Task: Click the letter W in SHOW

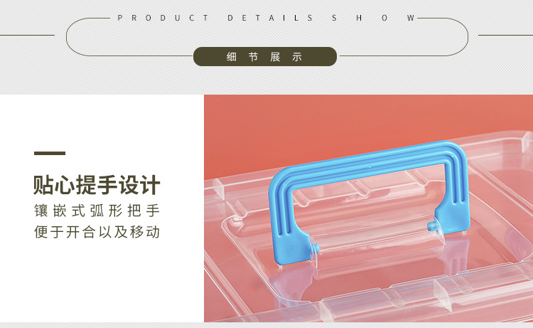Action: [x=411, y=18]
